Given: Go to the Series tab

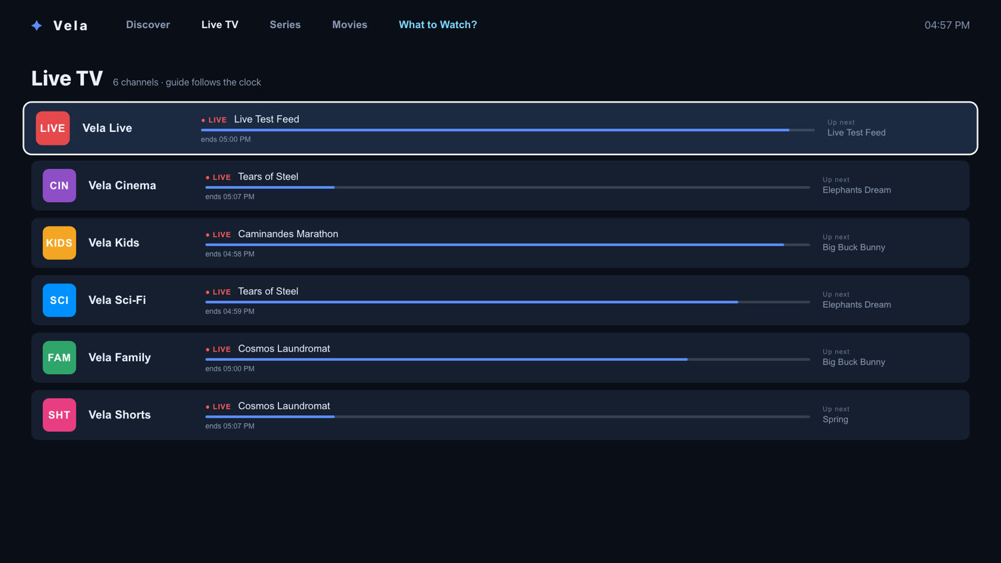Looking at the screenshot, I should pos(285,25).
